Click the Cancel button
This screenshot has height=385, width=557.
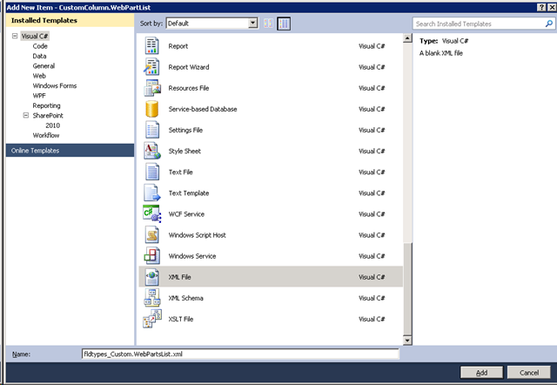coord(529,373)
